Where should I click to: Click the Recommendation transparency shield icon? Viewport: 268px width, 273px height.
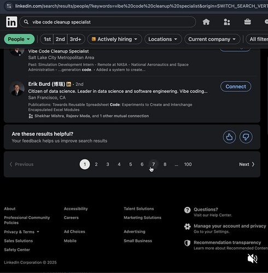click(x=187, y=243)
